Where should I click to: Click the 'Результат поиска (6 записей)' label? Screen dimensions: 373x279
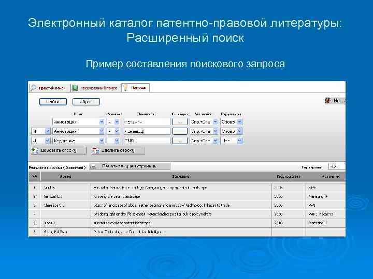click(x=57, y=167)
